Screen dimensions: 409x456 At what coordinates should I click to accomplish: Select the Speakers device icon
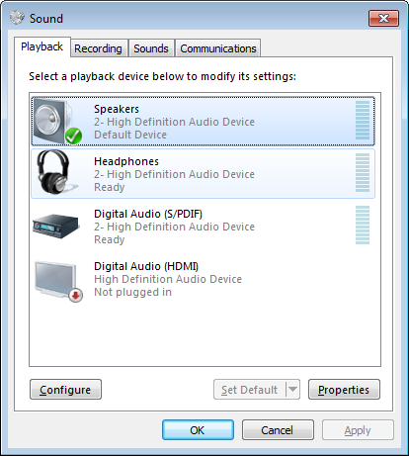[x=57, y=122]
